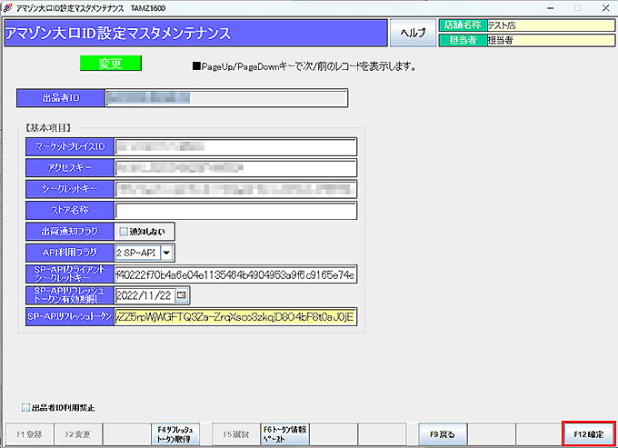The image size is (618, 448).
Task: Toggle the 通知しない checkbox
Action: click(124, 232)
